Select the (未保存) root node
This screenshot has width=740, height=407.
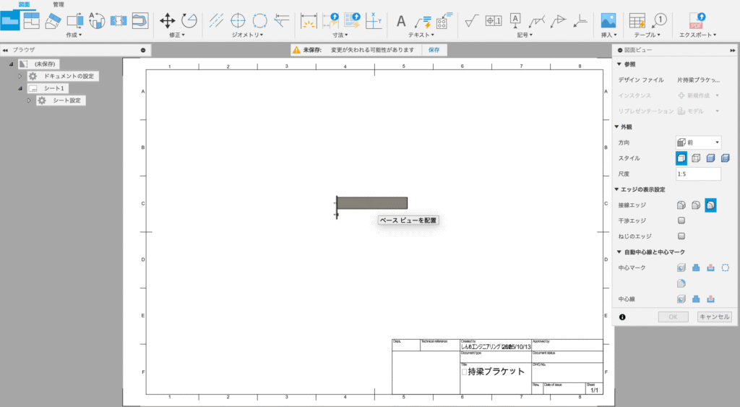pos(39,64)
